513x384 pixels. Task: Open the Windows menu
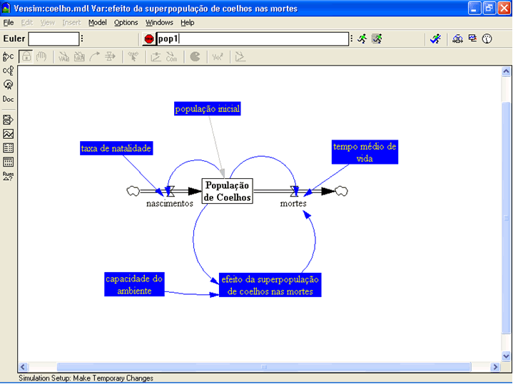point(159,23)
